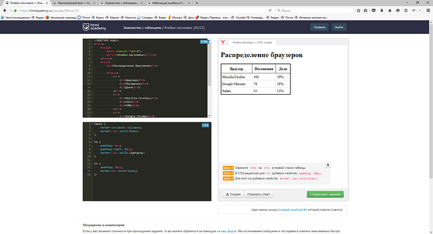This screenshot has height=234, width=433.
Task: Open the 'Теория' button
Action: coord(233,194)
